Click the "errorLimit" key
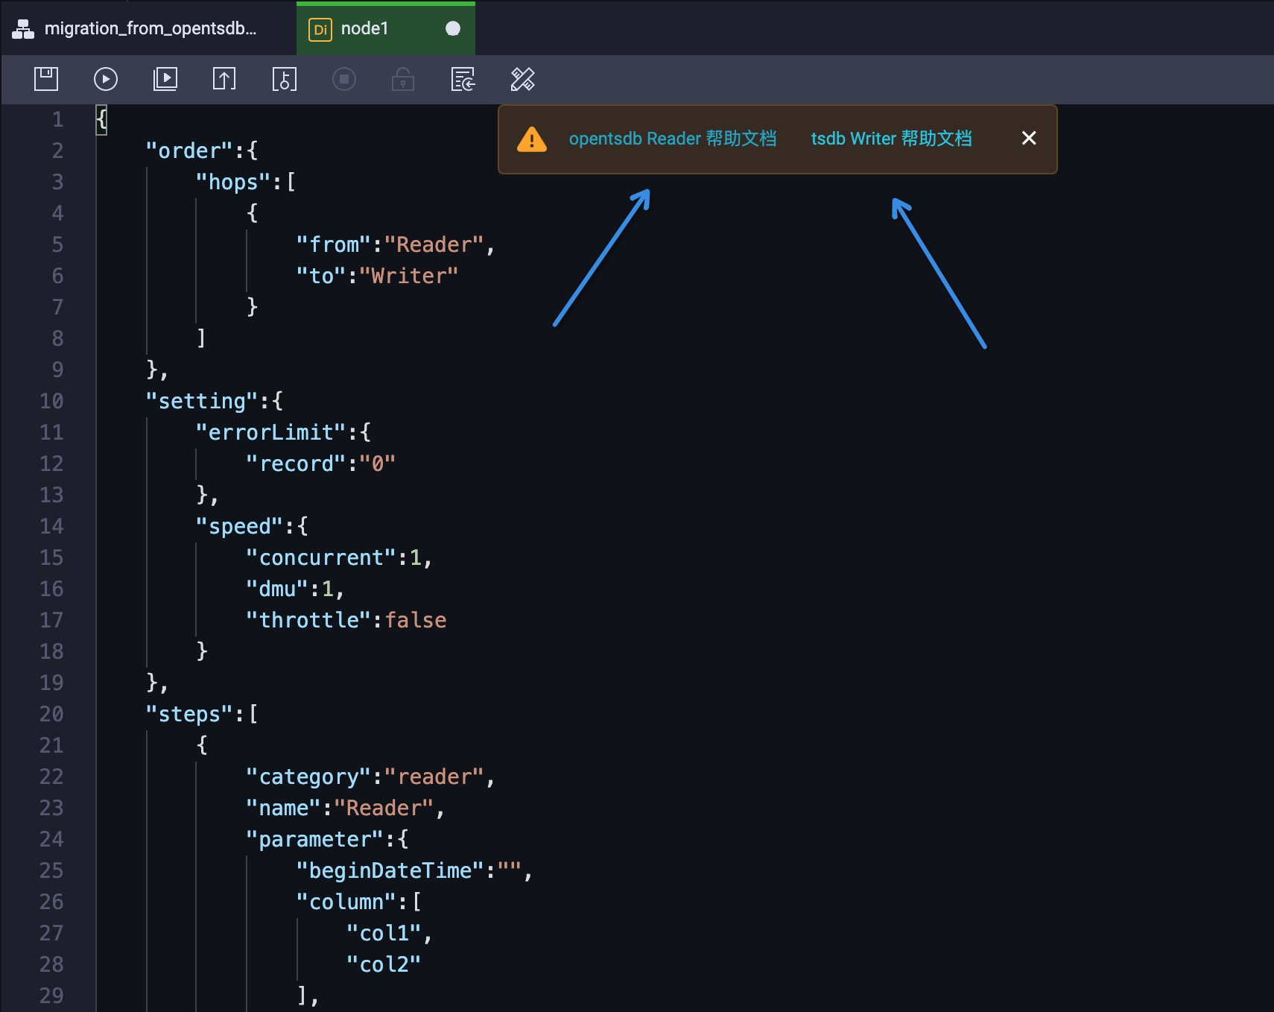The width and height of the screenshot is (1274, 1012). [271, 432]
